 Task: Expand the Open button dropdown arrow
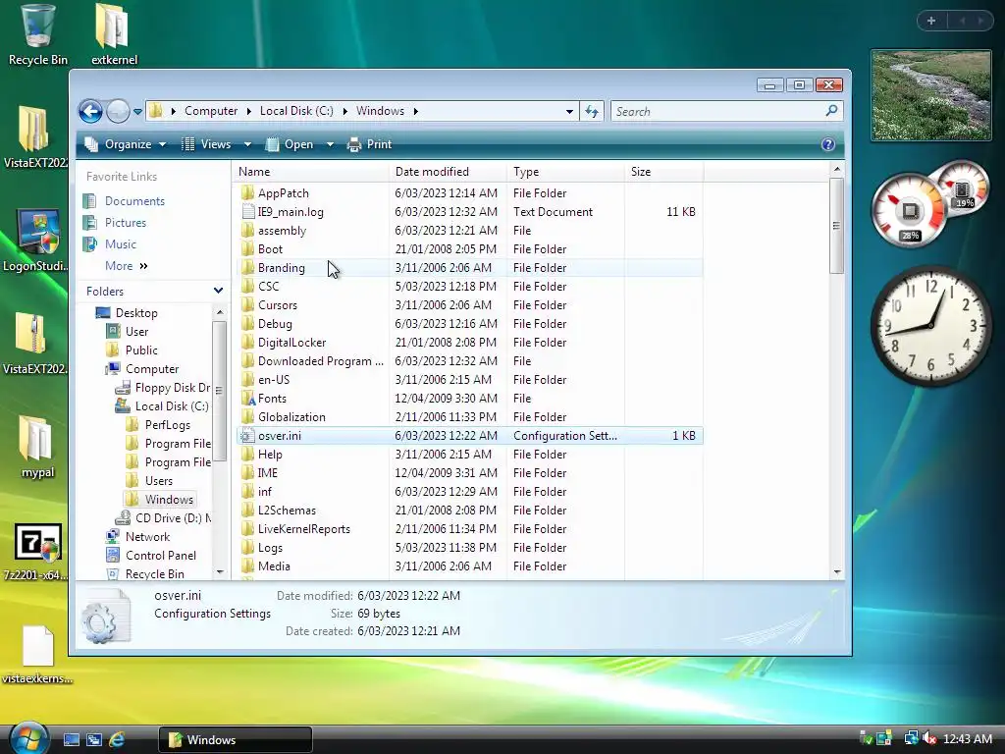330,145
